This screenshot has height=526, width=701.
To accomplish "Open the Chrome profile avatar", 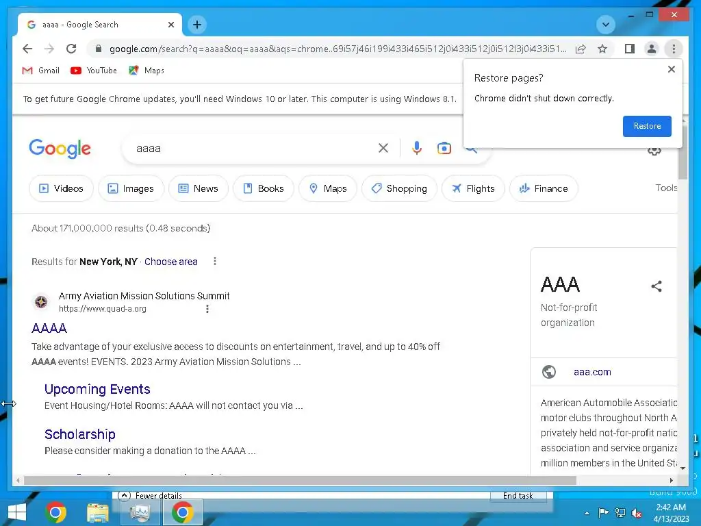I will tap(652, 49).
